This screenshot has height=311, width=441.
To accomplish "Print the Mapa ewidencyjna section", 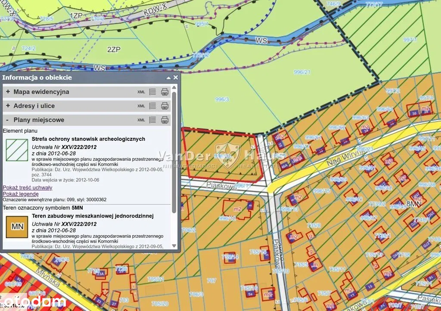I will (x=165, y=92).
